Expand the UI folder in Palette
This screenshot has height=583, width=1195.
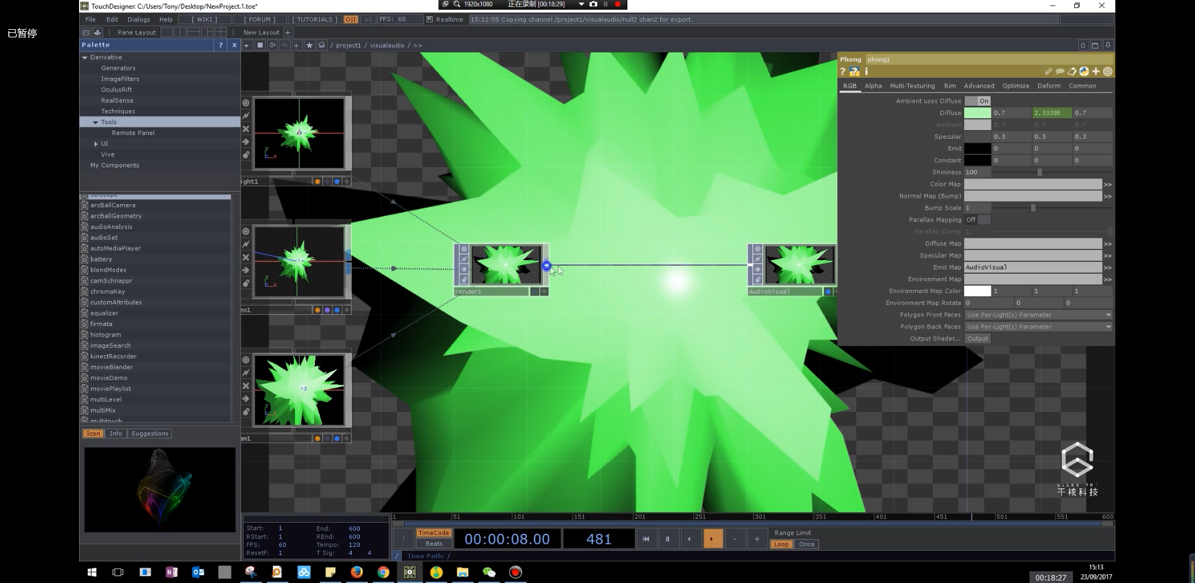(95, 144)
